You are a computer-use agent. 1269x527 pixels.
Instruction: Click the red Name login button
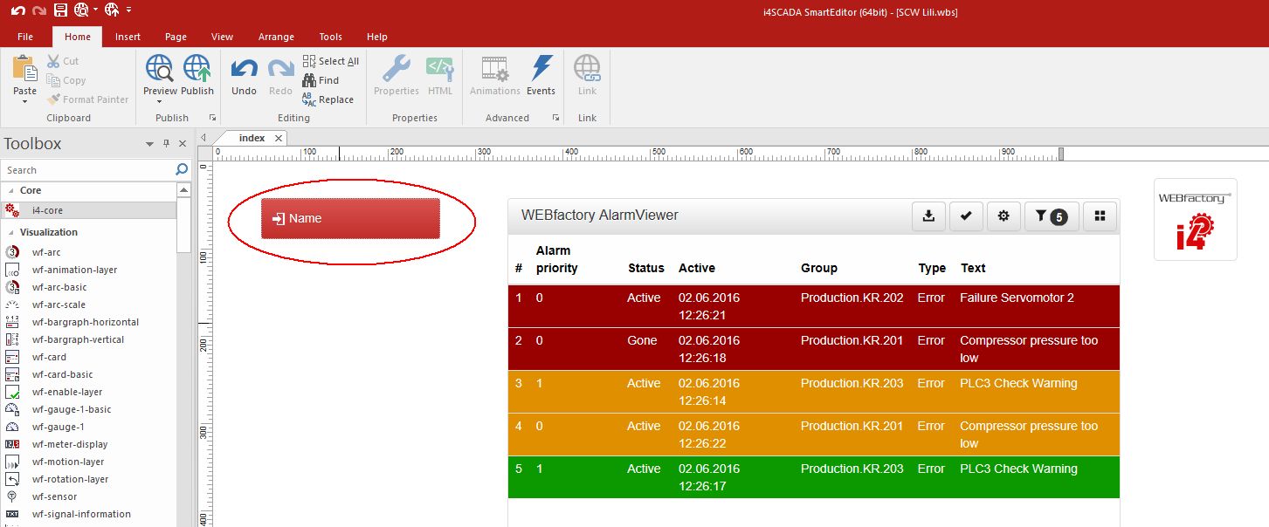[x=350, y=218]
